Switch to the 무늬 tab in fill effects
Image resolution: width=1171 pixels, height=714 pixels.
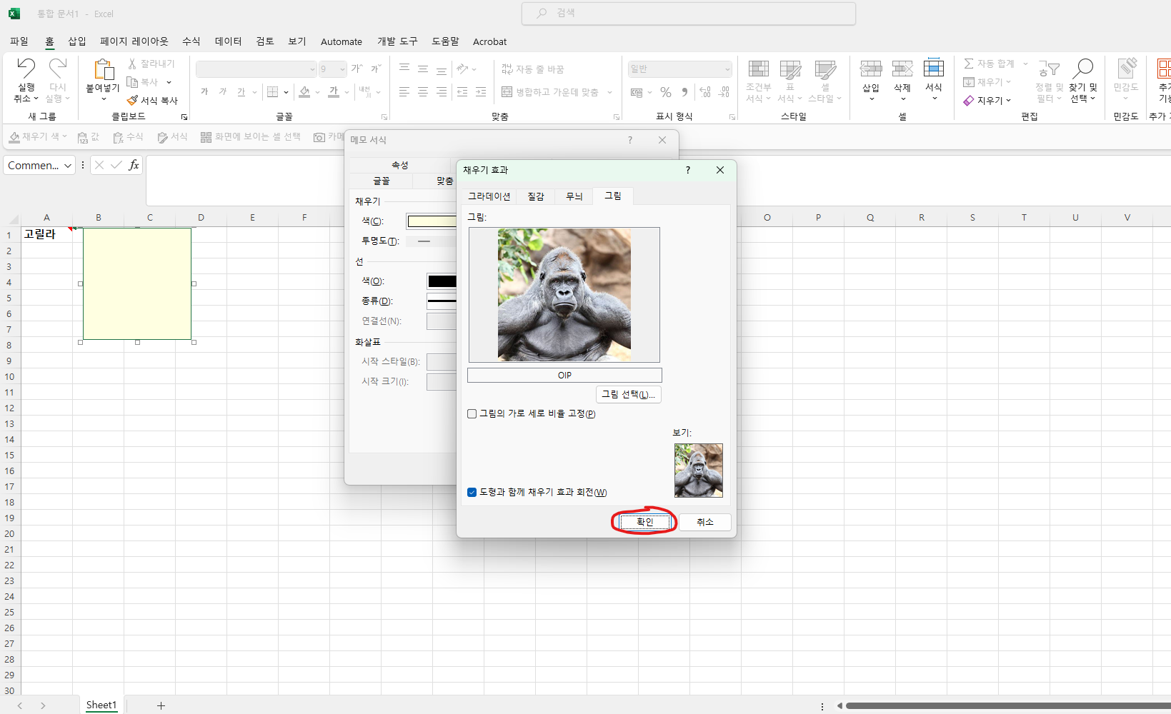click(x=574, y=196)
